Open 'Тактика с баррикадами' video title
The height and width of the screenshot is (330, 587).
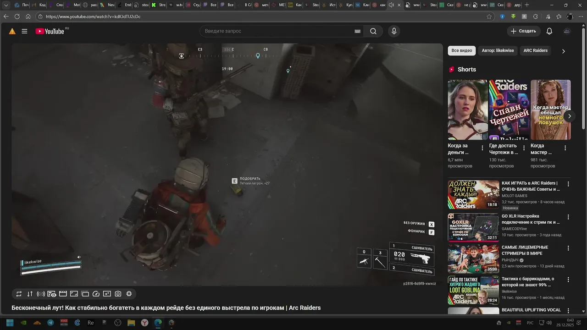tap(528, 281)
